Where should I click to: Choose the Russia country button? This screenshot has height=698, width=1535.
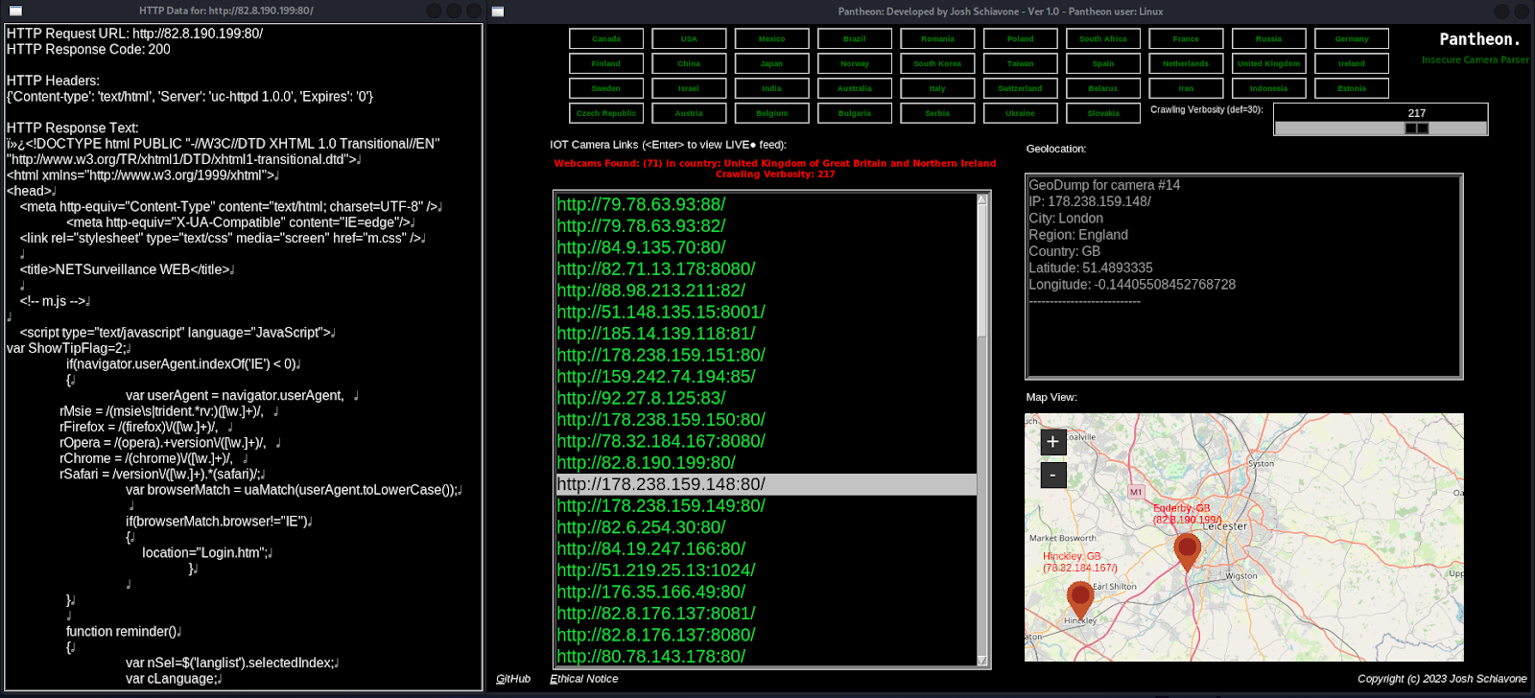pos(1269,38)
